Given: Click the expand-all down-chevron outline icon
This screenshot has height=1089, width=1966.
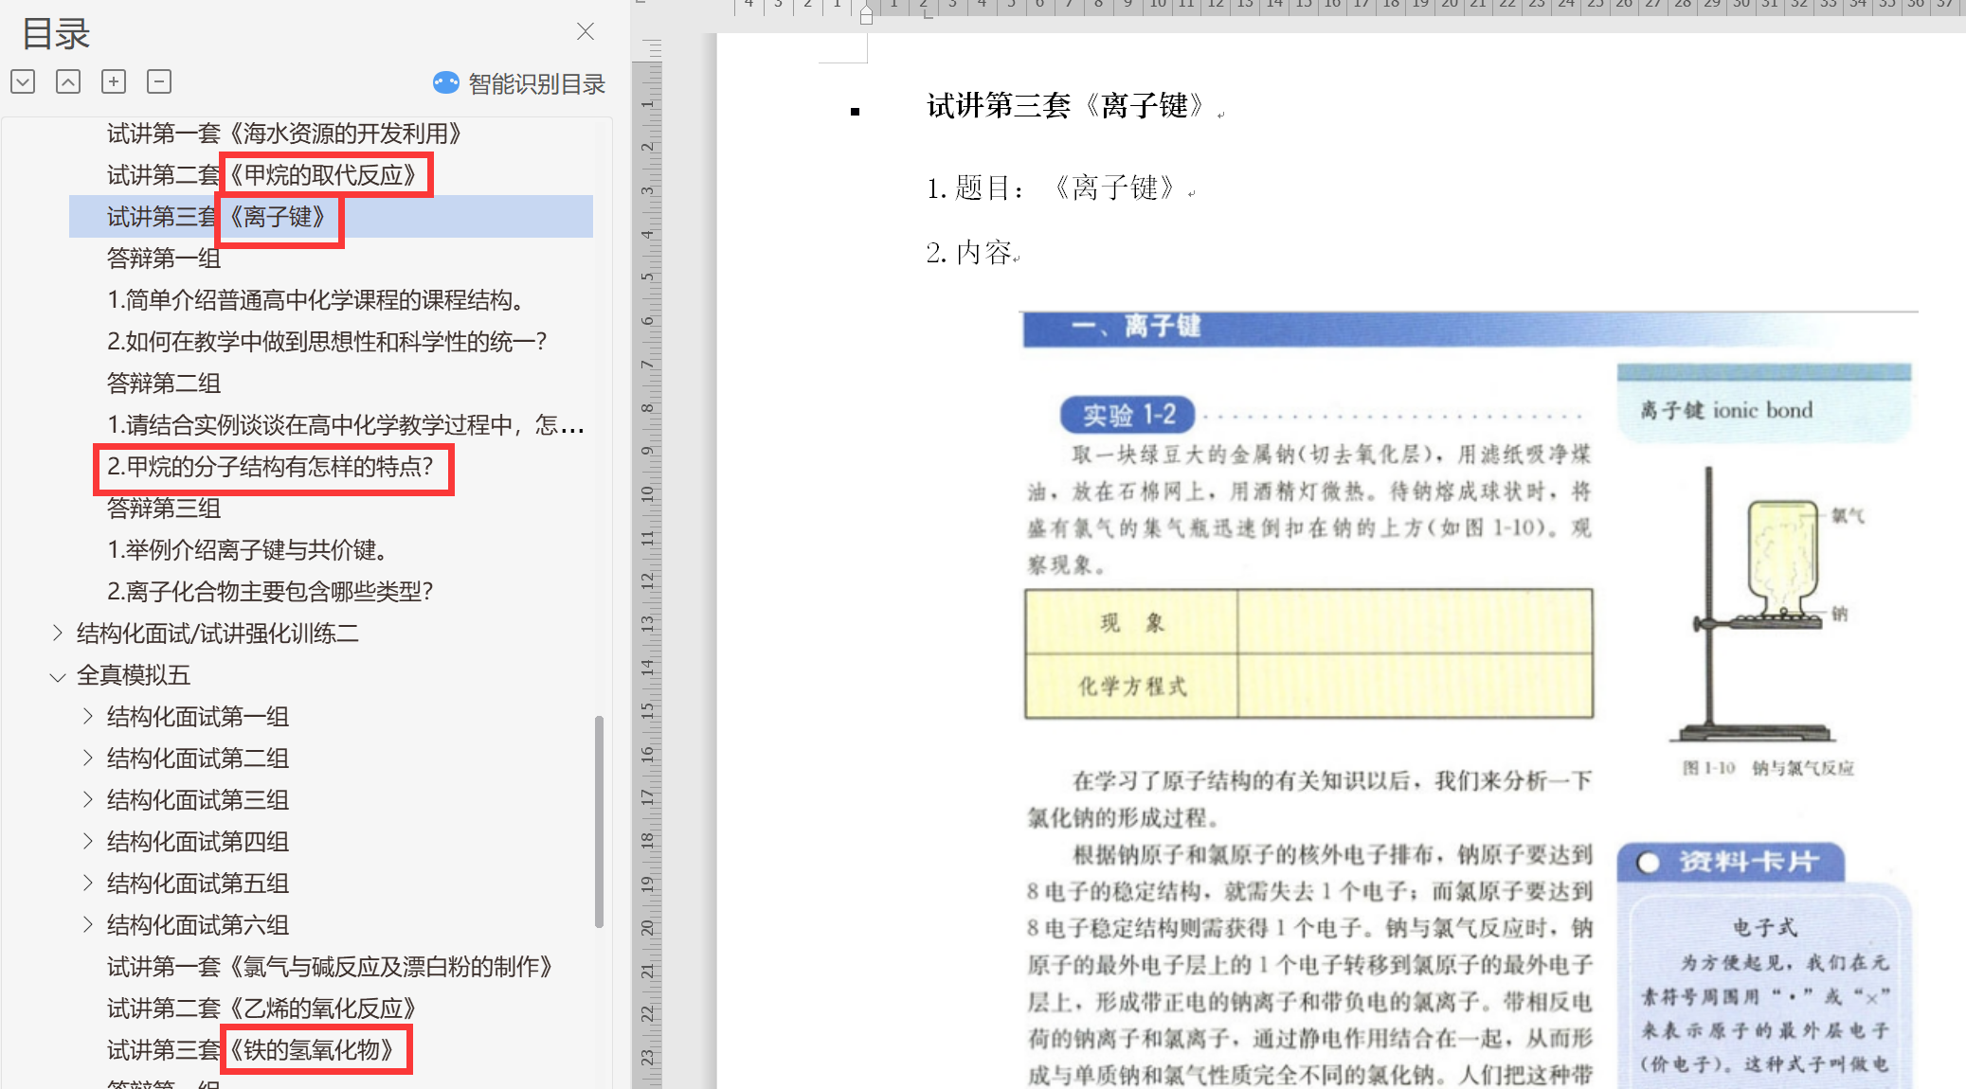Looking at the screenshot, I should tap(23, 81).
